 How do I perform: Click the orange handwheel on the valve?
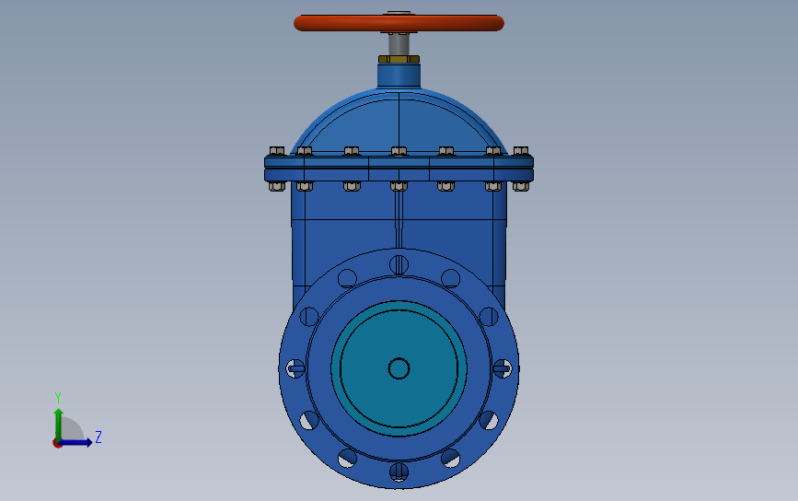(399, 23)
